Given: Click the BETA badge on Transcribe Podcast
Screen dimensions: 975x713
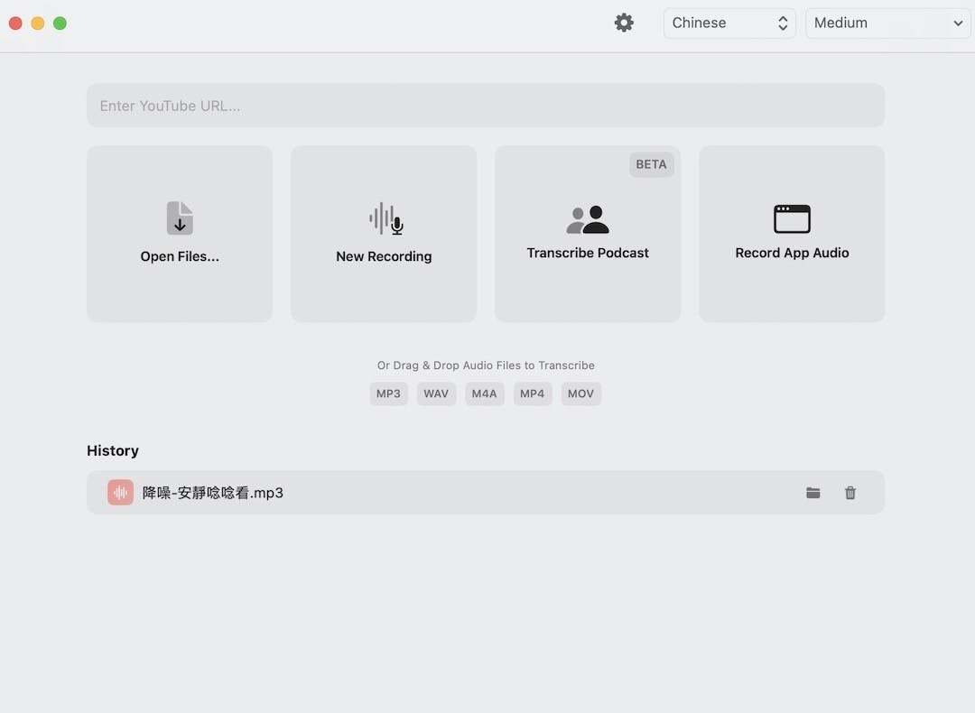Looking at the screenshot, I should (651, 164).
